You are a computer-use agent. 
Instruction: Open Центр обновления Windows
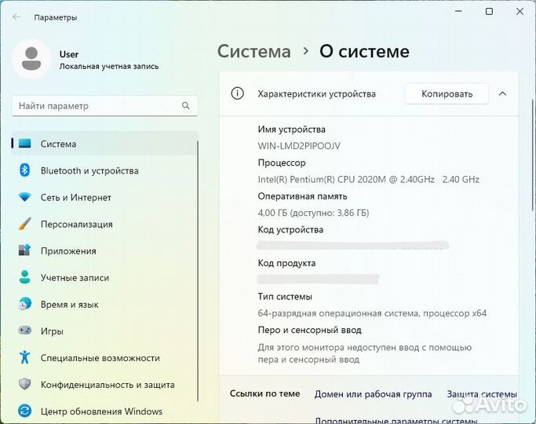click(x=104, y=411)
